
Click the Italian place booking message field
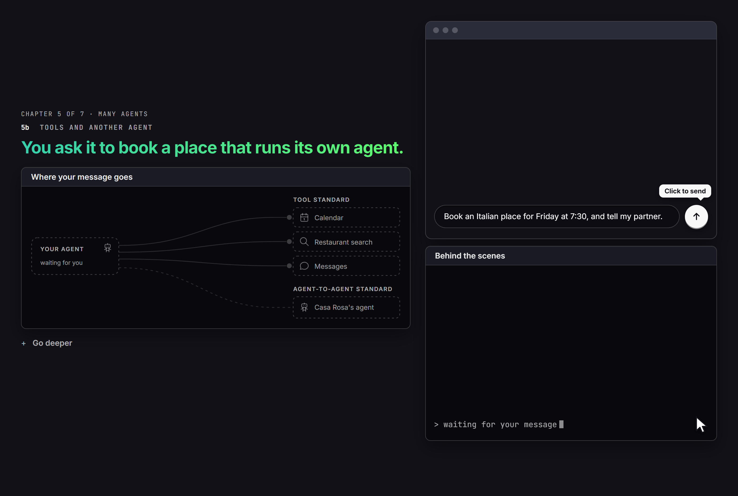coord(557,216)
